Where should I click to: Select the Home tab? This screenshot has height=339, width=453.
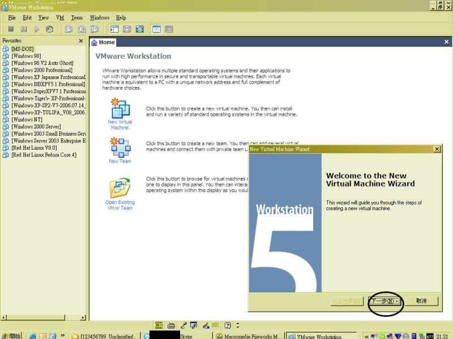coord(103,42)
